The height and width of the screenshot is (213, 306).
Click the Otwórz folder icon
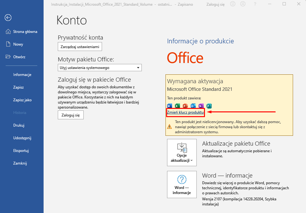click(8, 57)
